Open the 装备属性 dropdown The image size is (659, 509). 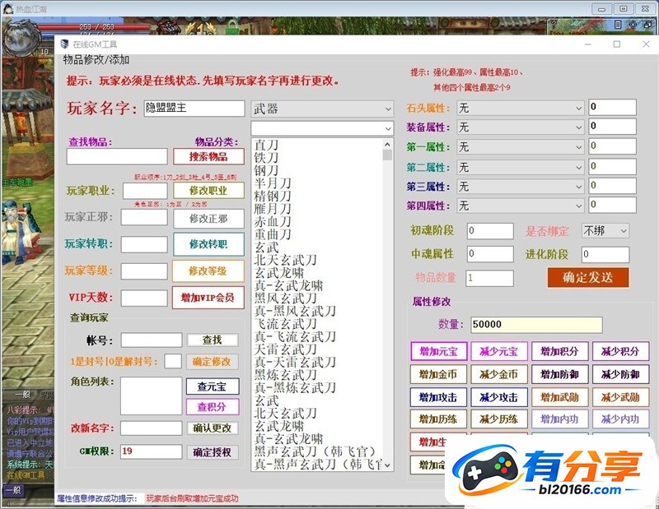tap(521, 127)
